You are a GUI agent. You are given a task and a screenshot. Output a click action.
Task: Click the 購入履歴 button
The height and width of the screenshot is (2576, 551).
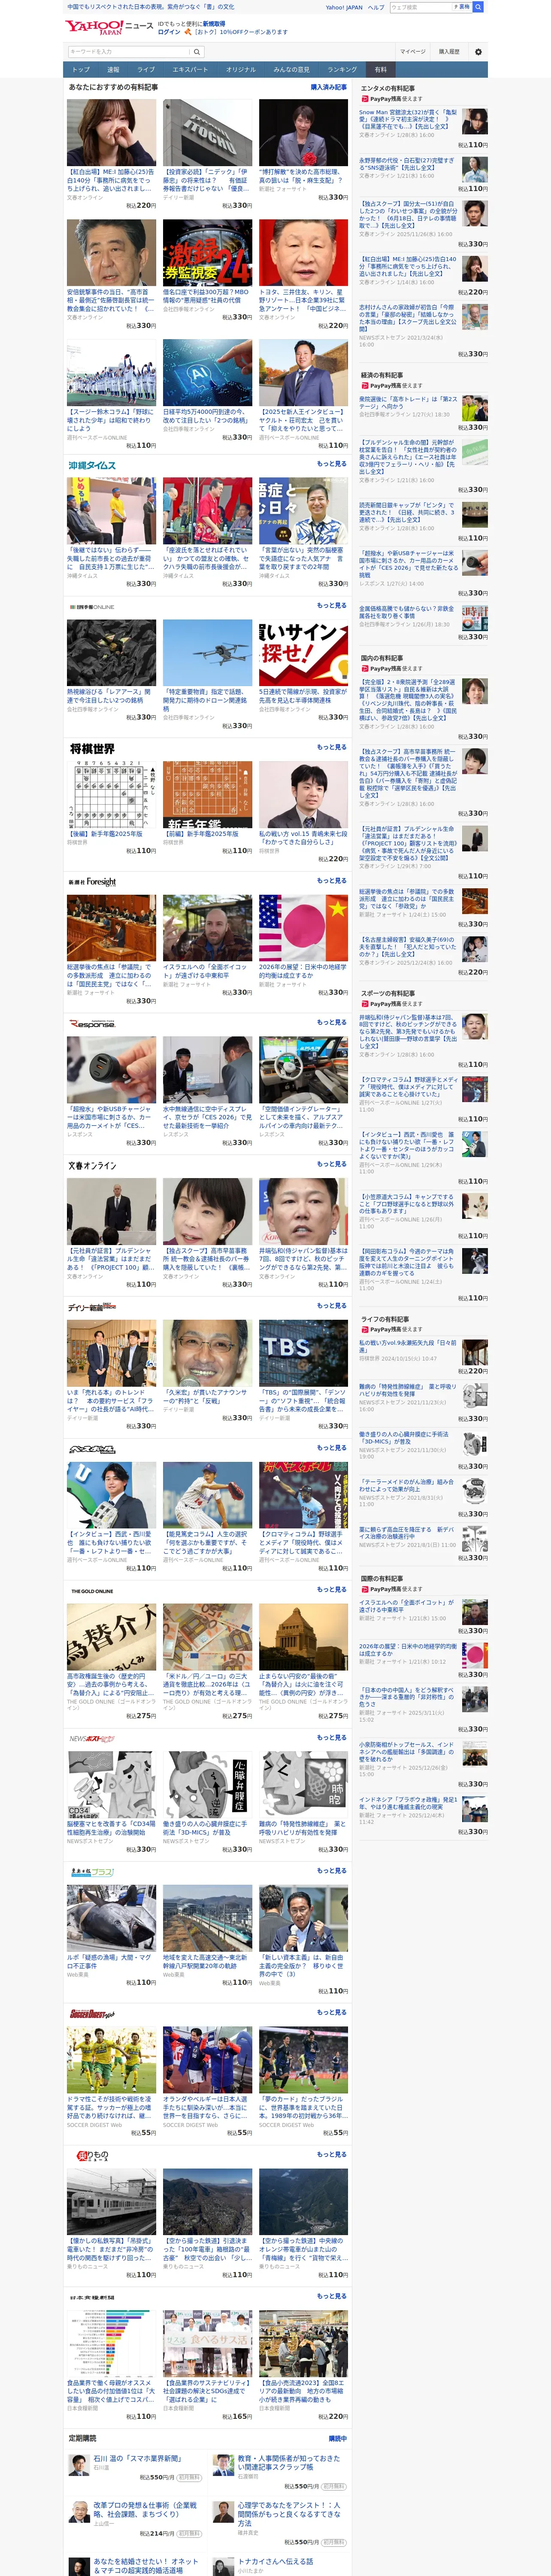point(449,51)
